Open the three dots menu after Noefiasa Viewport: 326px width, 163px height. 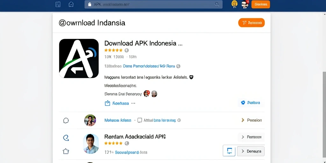[x=133, y=103]
